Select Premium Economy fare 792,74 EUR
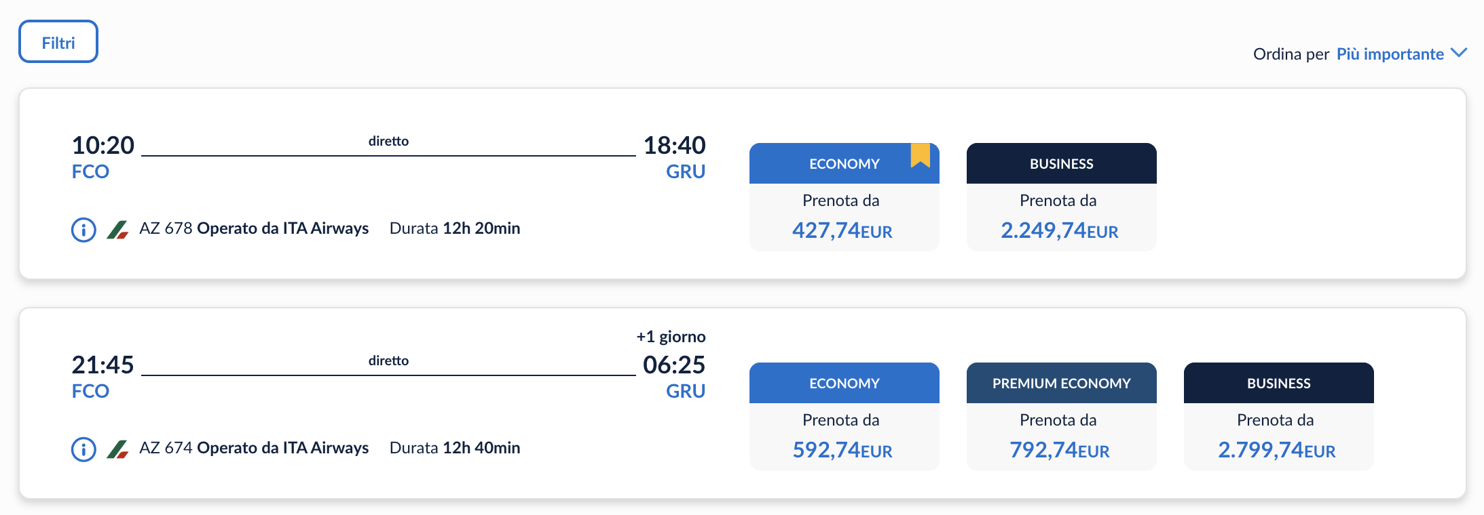Viewport: 1484px width, 515px height. pos(1060,450)
